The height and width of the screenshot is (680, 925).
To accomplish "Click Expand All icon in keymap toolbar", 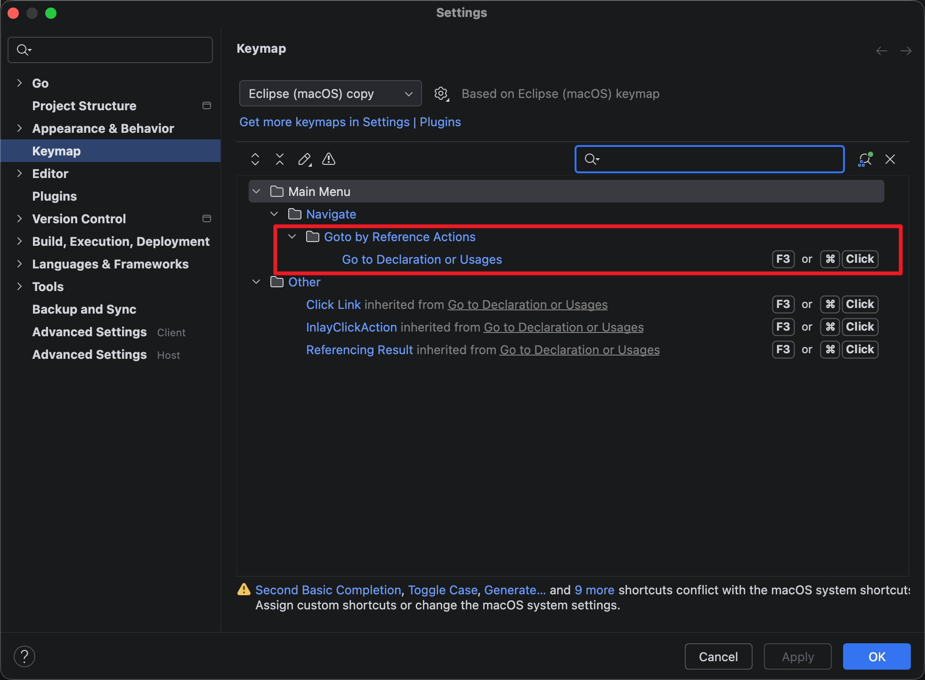I will (255, 159).
